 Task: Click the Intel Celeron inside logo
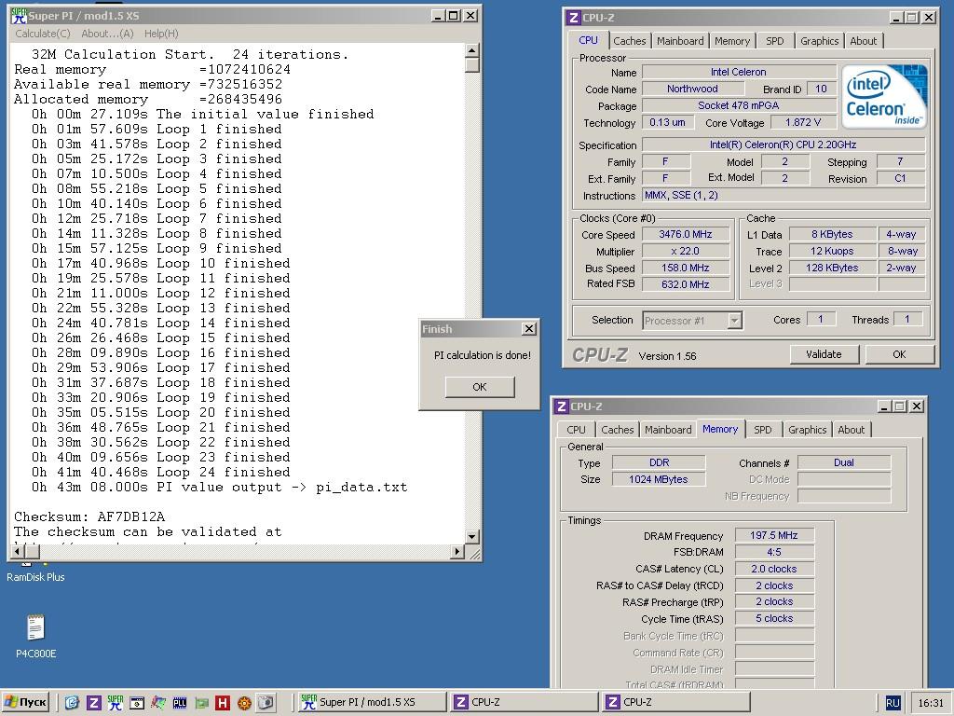884,96
